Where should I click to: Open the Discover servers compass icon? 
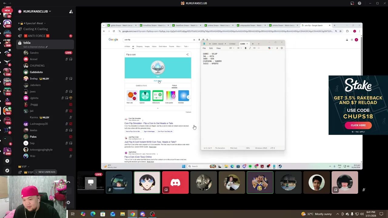[x=7, y=170]
